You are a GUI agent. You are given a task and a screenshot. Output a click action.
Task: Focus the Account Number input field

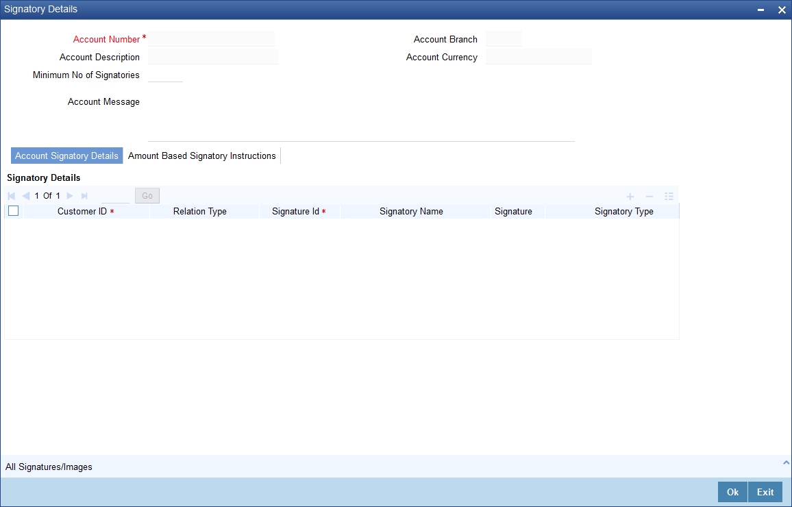[x=212, y=39]
